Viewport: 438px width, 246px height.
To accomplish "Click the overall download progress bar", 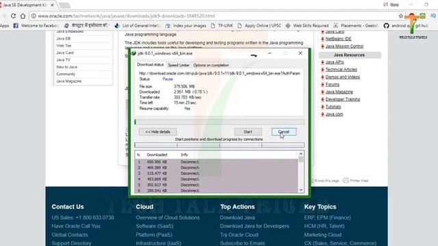I will 220,122.
